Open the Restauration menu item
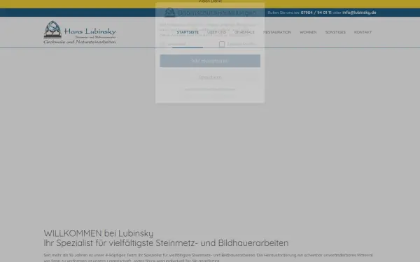420x262 pixels. coord(277,32)
